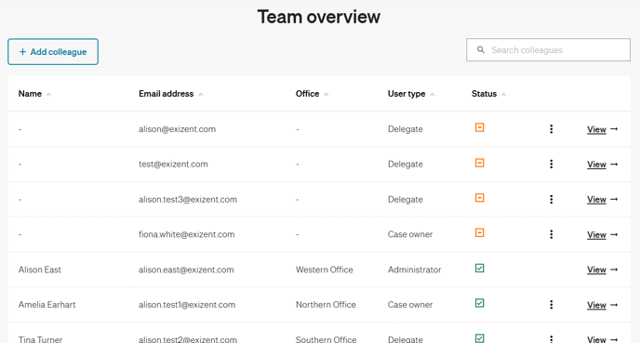Open the kebab menu for alison.test3@exizent.com

(551, 199)
